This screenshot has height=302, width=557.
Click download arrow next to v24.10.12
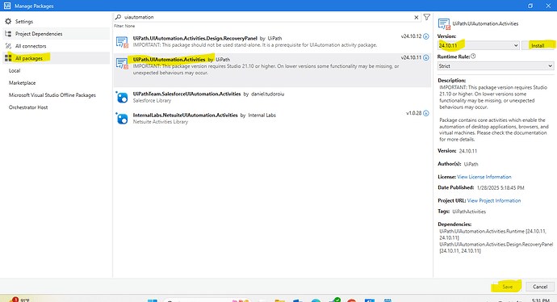point(426,36)
